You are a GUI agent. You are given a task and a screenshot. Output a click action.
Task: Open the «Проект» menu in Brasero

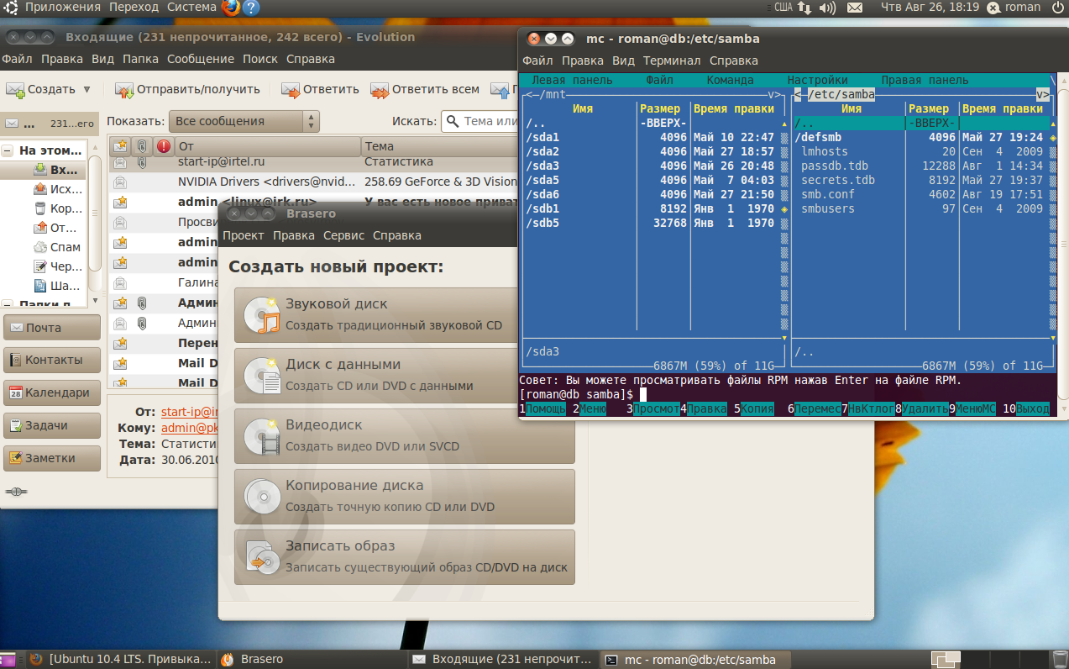[244, 235]
